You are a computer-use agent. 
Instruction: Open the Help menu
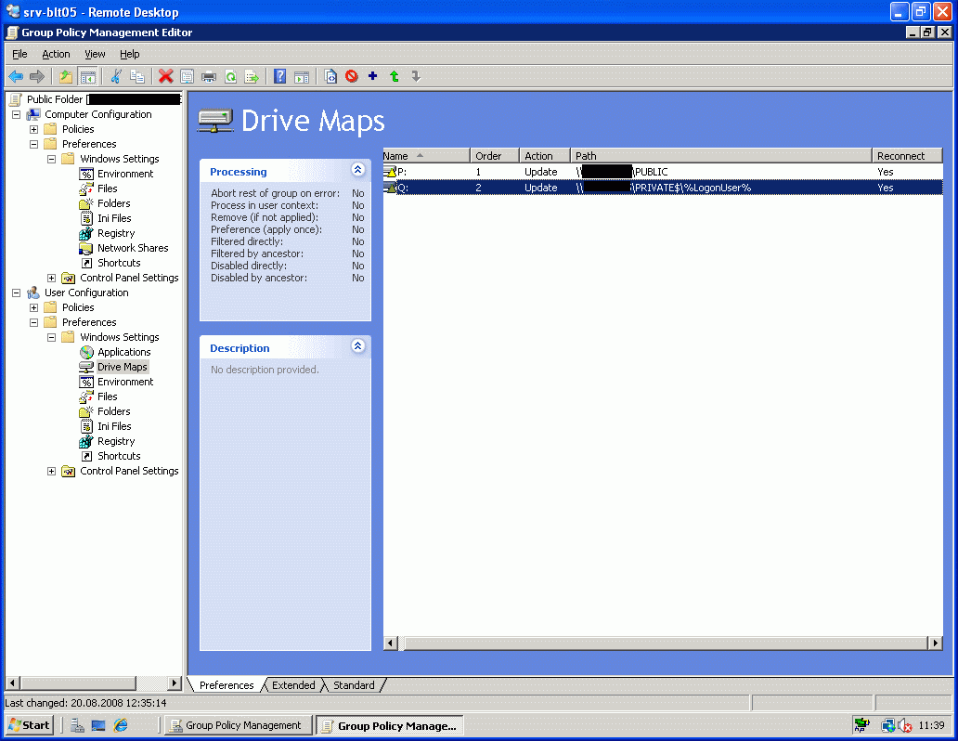point(130,54)
